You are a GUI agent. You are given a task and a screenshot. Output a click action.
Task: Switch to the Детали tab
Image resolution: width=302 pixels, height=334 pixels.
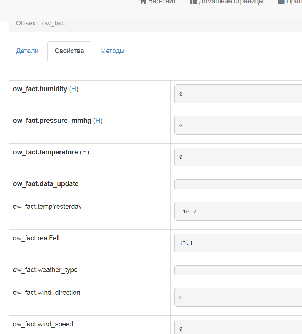click(27, 51)
